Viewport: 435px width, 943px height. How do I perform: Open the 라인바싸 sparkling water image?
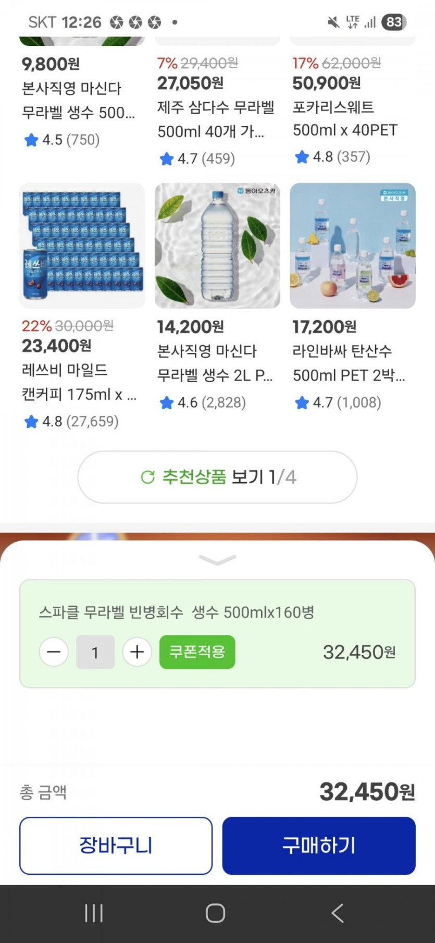tap(353, 246)
